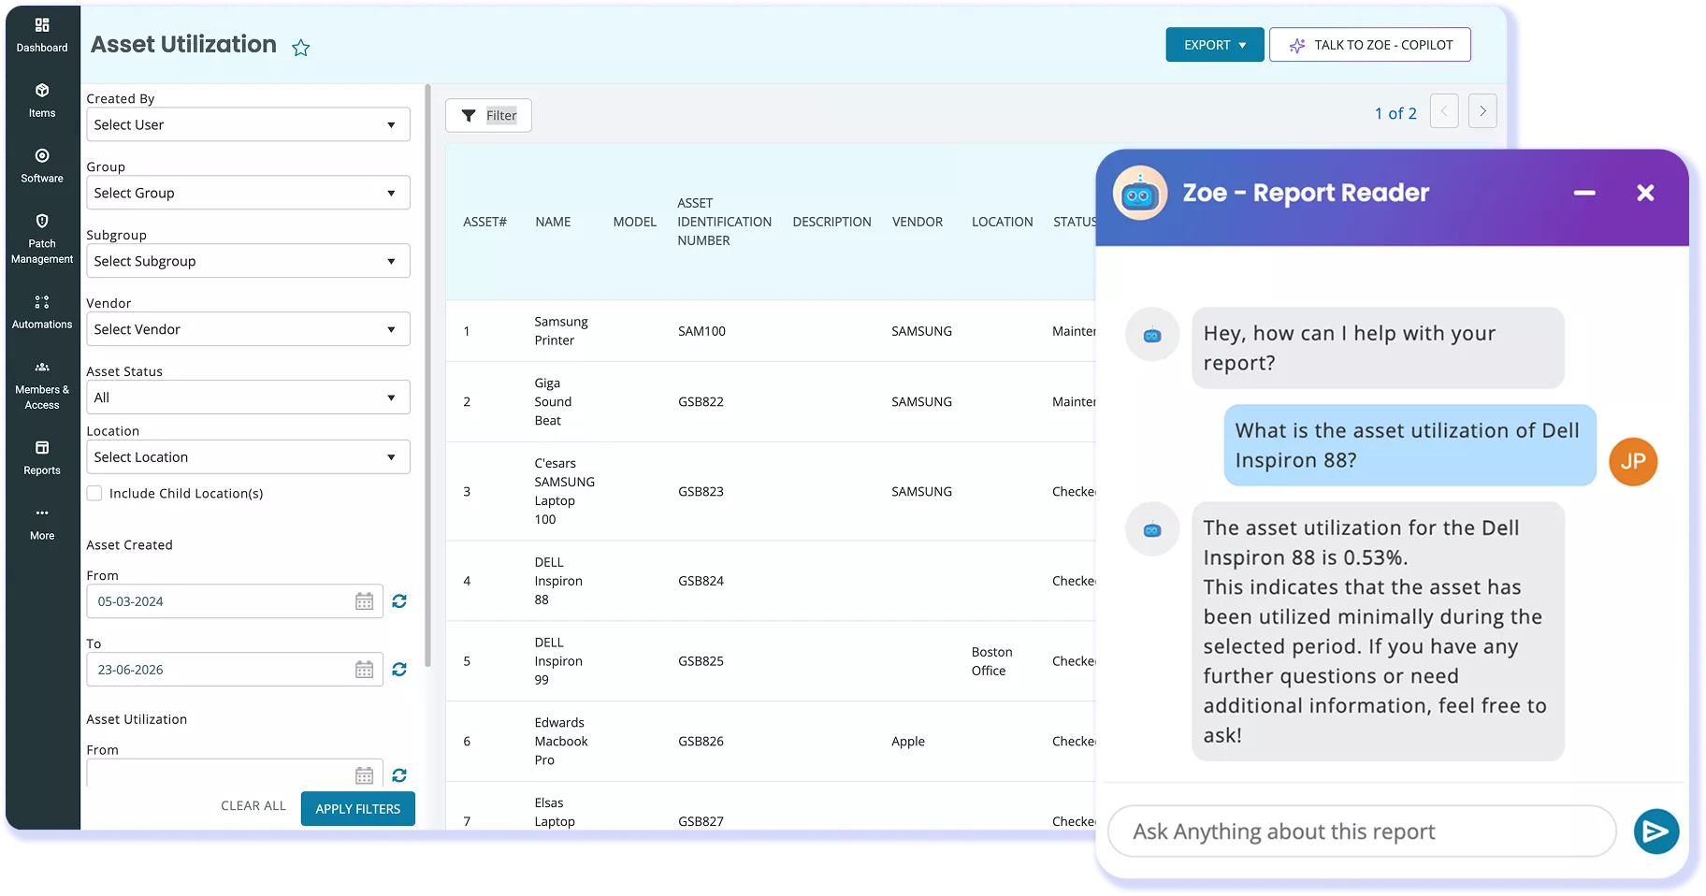Screen dimensions: 1706x896
Task: Click identification number GSB822
Action: [x=701, y=402]
